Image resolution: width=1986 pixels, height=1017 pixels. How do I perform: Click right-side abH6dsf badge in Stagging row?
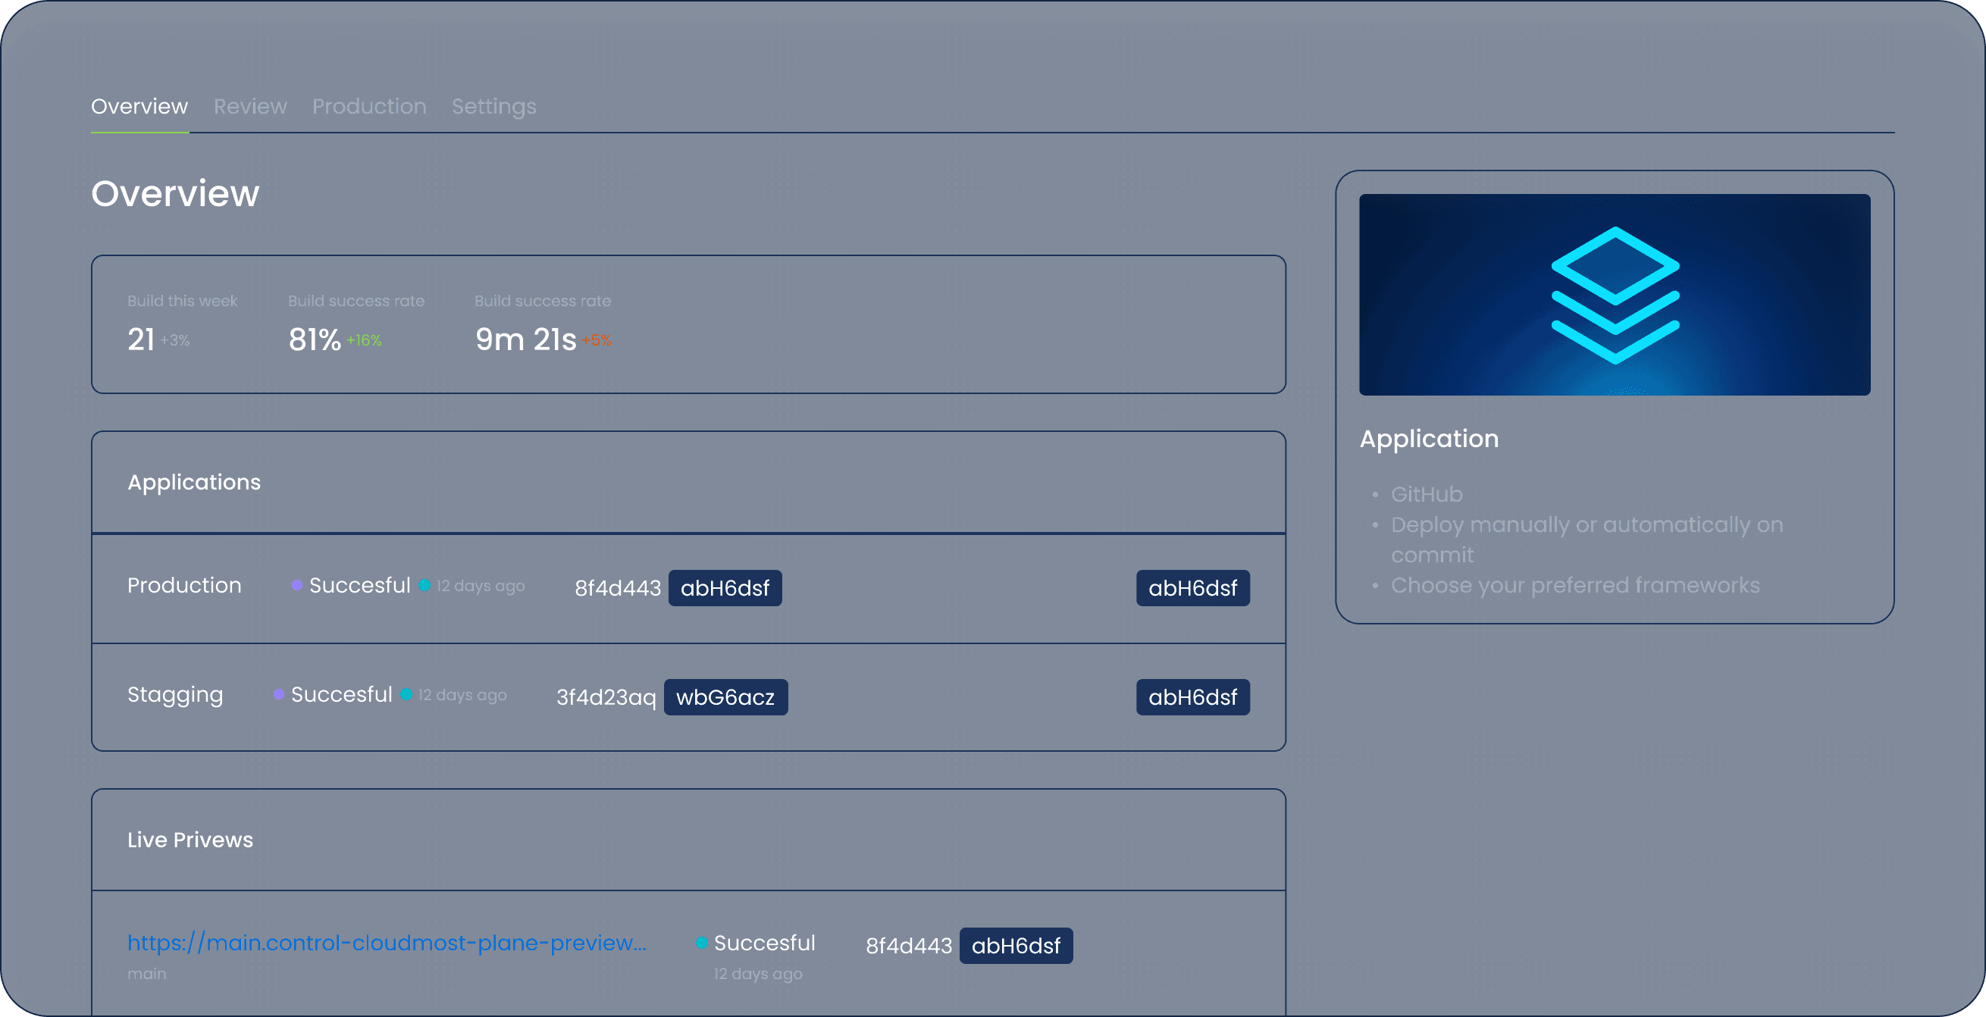pyautogui.click(x=1192, y=697)
